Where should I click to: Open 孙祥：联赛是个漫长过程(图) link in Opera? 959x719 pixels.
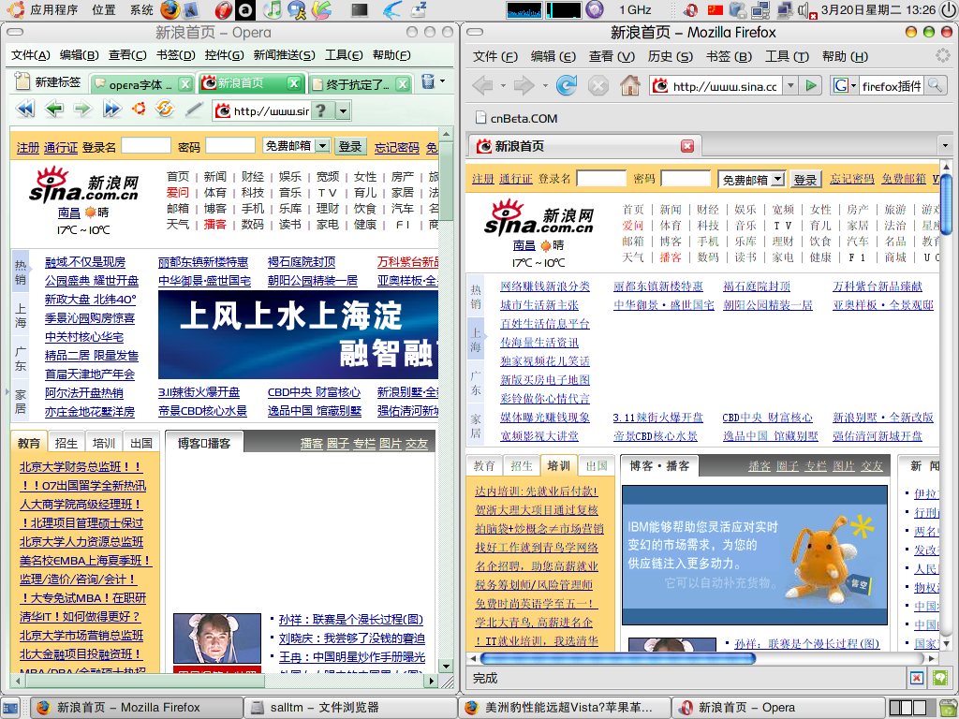pyautogui.click(x=351, y=620)
